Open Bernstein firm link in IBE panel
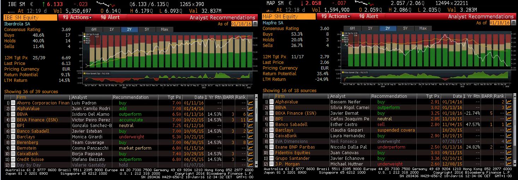 (x=26, y=148)
